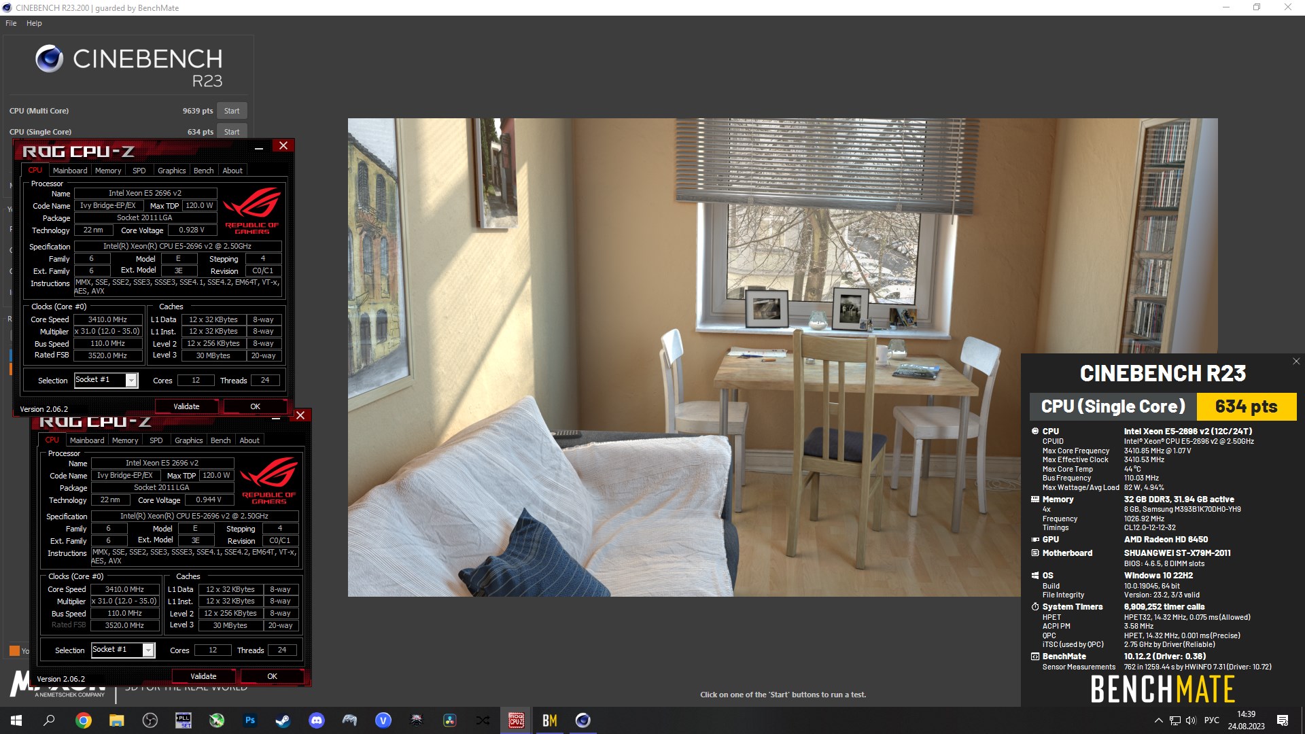Open Memory tab in upper CPU-Z
Screen dimensions: 1305x734
coord(108,171)
